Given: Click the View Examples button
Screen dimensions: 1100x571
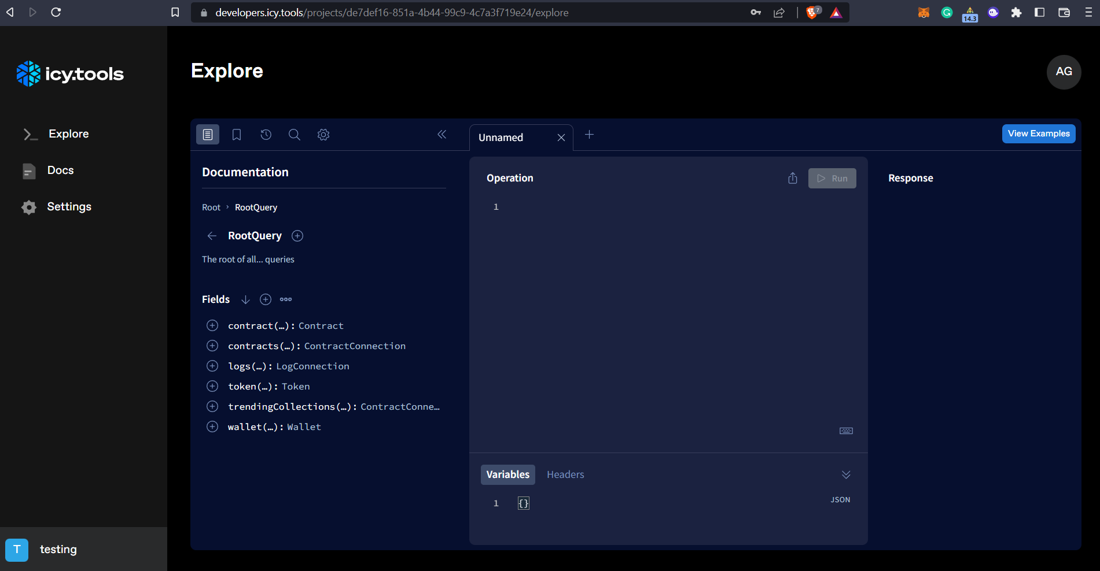Looking at the screenshot, I should click(x=1039, y=134).
